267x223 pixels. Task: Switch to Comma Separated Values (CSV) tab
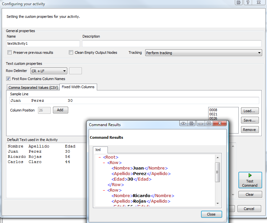[33, 88]
